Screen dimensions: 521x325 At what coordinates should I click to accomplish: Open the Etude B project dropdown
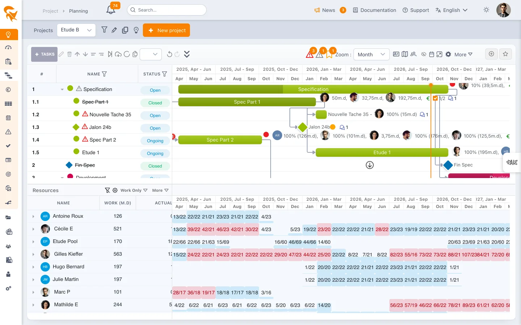click(76, 30)
